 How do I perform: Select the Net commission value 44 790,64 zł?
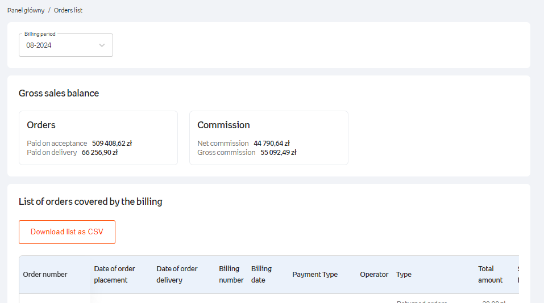tap(272, 144)
